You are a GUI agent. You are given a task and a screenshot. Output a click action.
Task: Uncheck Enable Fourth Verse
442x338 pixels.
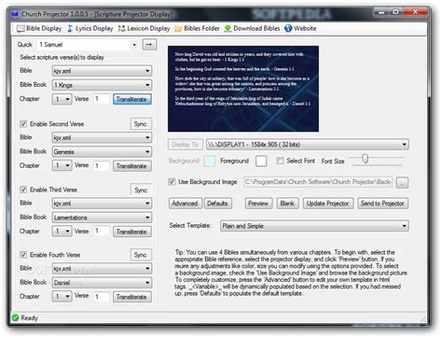[23, 255]
